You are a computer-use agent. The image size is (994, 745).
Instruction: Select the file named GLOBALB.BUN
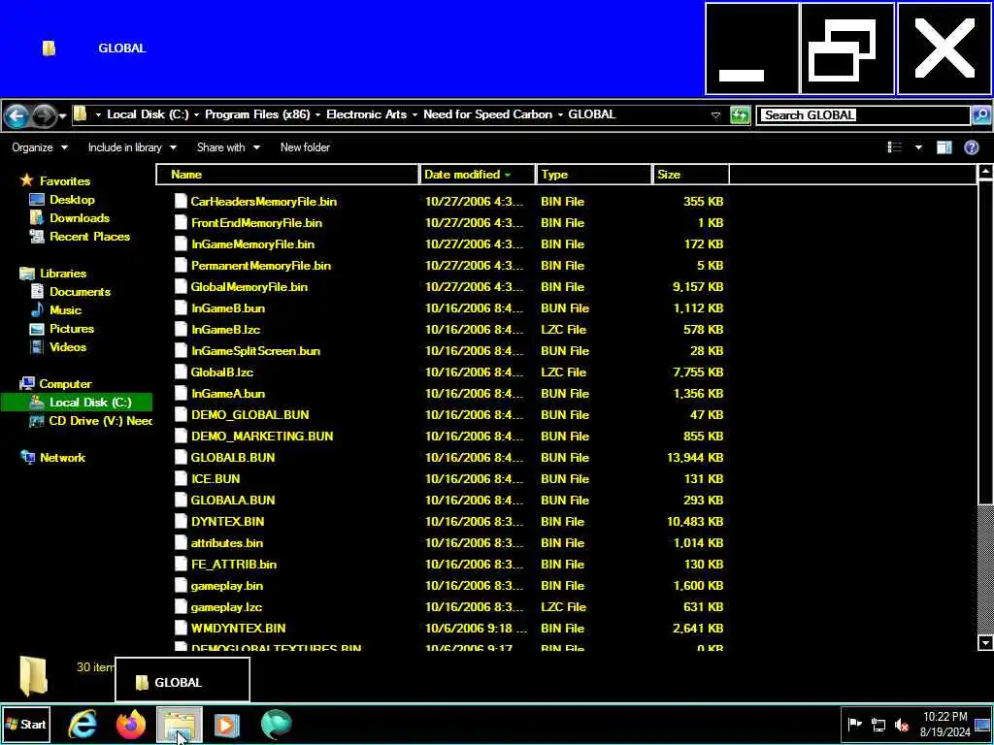point(233,458)
